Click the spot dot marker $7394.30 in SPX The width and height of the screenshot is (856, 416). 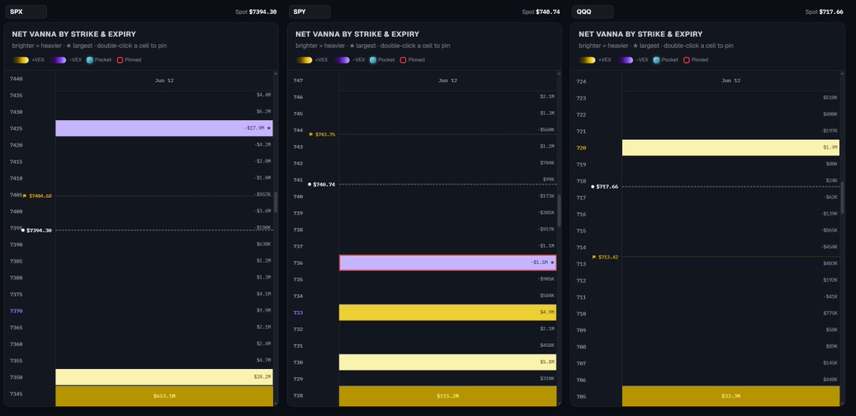[24, 230]
